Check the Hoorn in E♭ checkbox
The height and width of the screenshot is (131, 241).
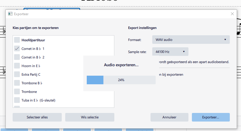(17, 66)
